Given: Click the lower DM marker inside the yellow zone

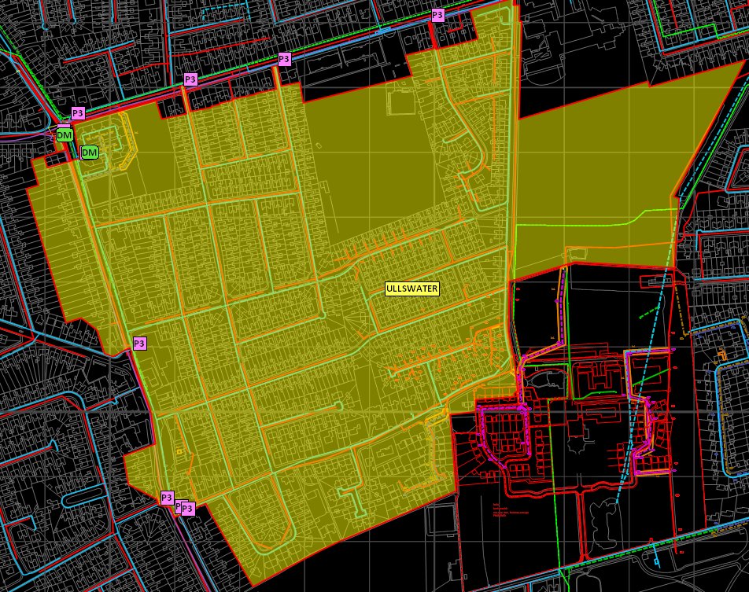Looking at the screenshot, I should coord(90,152).
